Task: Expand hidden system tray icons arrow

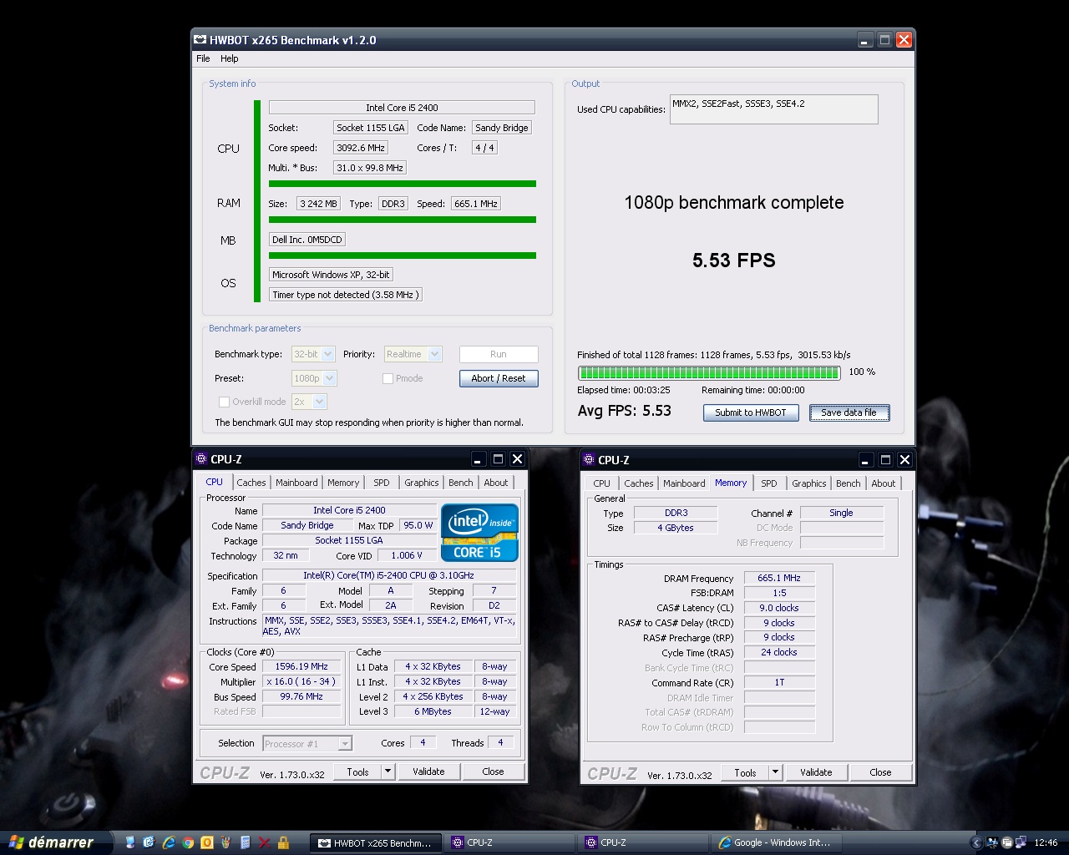Action: click(976, 842)
